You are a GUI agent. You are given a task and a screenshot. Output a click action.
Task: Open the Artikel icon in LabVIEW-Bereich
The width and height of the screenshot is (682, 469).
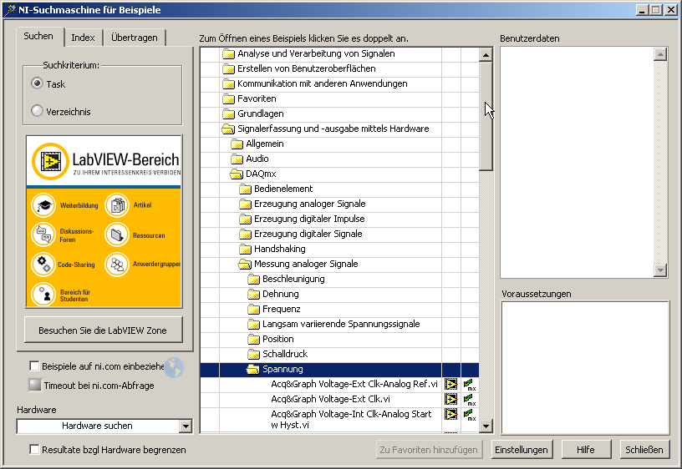[116, 205]
